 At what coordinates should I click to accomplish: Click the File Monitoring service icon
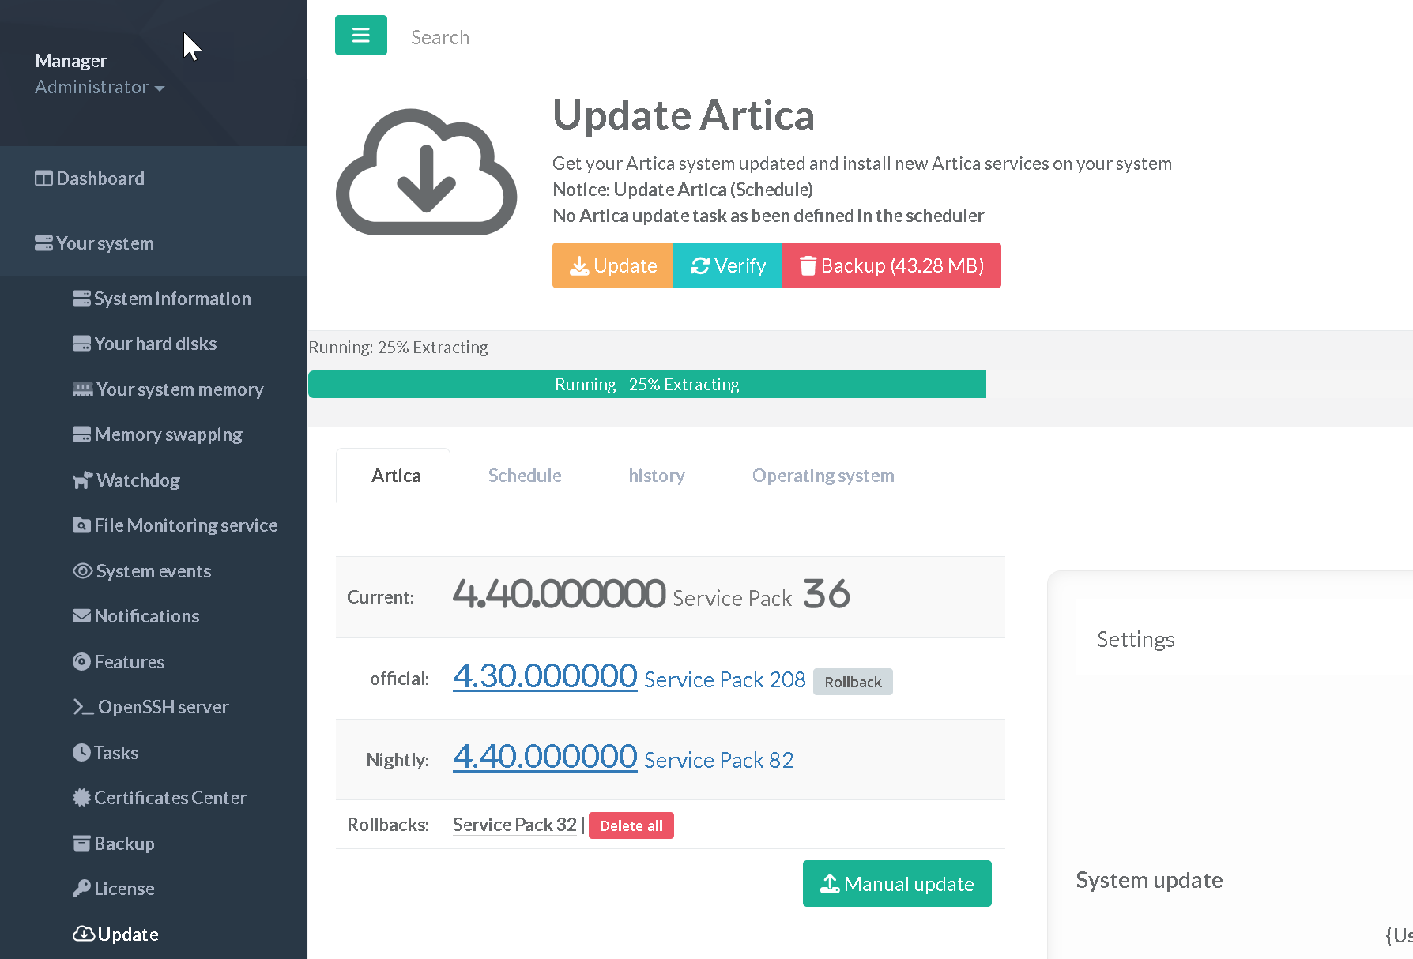click(x=81, y=525)
